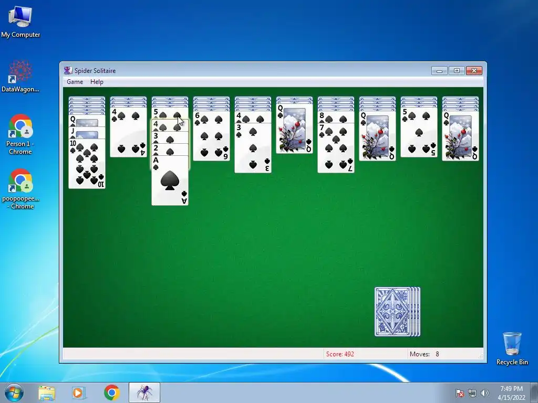Close the Spider Solitaire window
The height and width of the screenshot is (403, 538).
coord(474,71)
